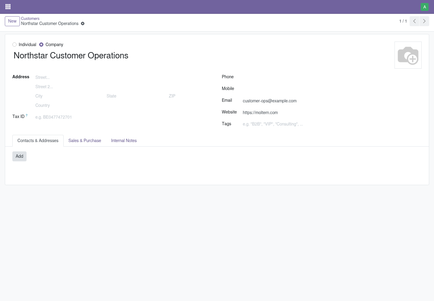Go back to the Customers breadcrumb
Viewport: 434px width, 301px height.
coord(30,19)
